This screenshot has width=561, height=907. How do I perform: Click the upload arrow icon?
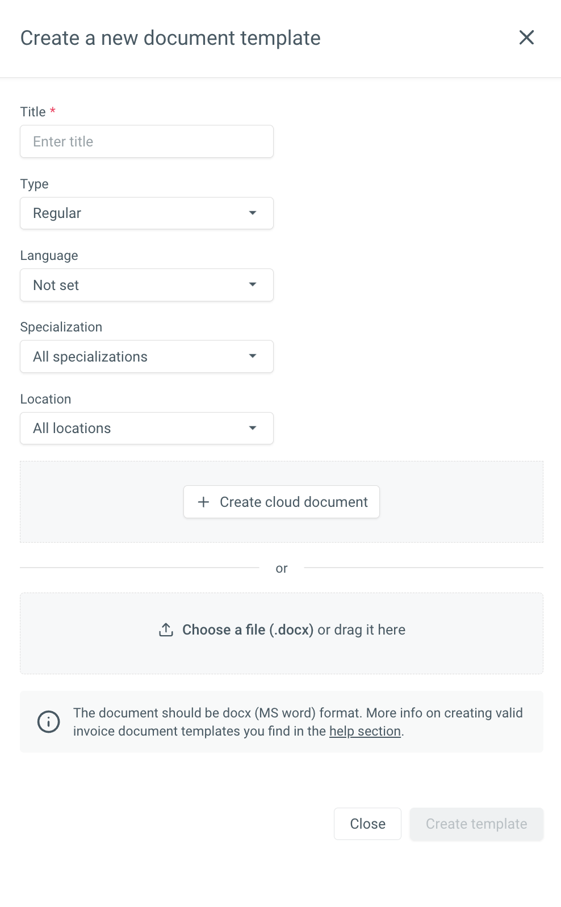[166, 630]
